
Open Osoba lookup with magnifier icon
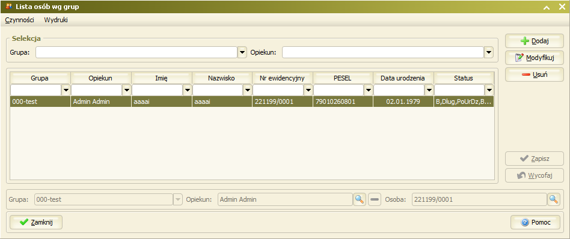[x=554, y=199]
